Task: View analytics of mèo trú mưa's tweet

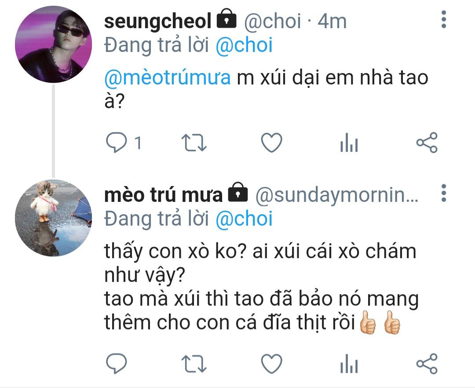Action: coord(349,363)
